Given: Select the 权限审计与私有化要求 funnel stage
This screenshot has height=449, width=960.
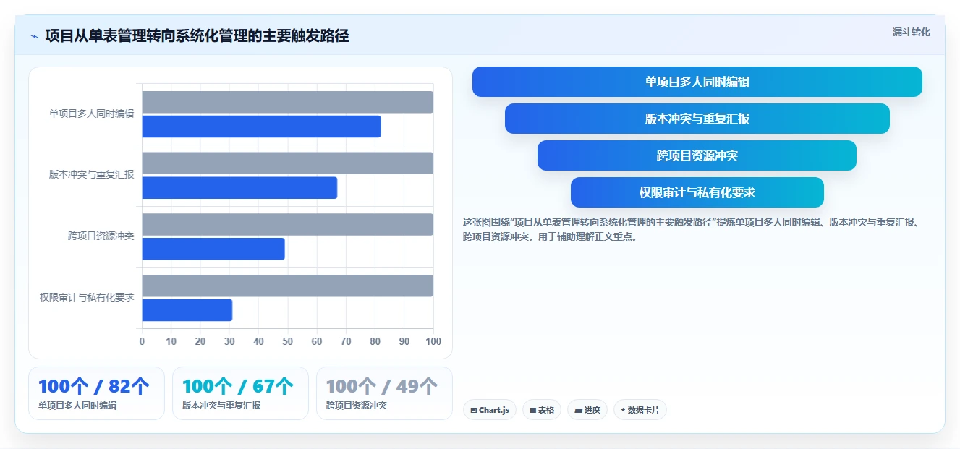Looking at the screenshot, I should click(x=697, y=192).
